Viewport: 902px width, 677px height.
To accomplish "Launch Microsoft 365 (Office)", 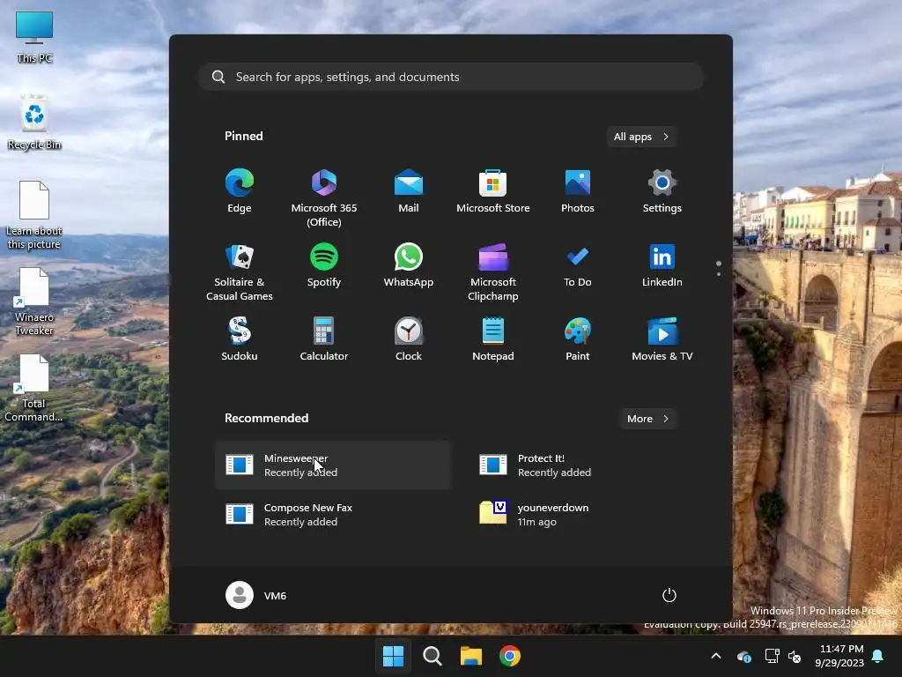I will pyautogui.click(x=324, y=198).
